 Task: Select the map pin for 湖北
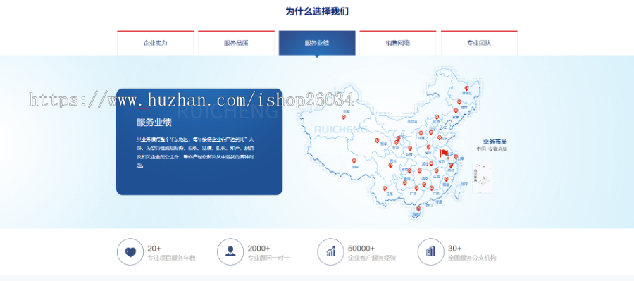pos(431,163)
